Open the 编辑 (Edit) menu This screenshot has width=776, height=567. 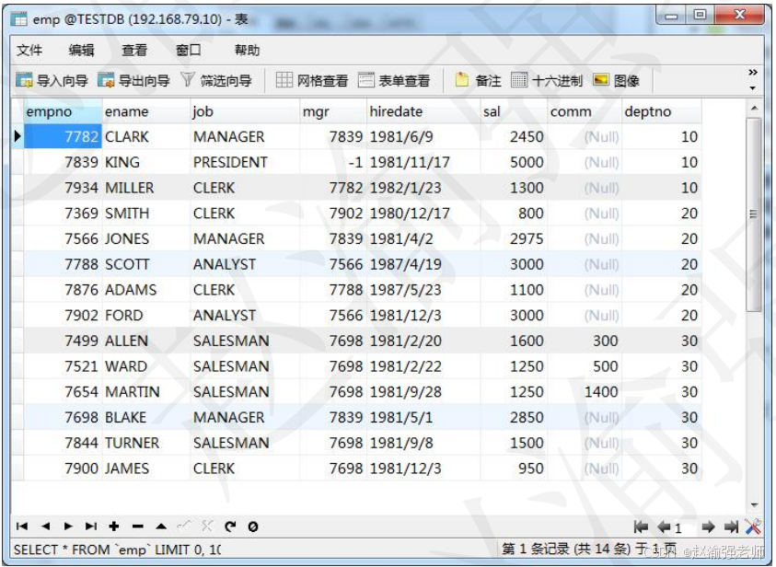tap(81, 50)
